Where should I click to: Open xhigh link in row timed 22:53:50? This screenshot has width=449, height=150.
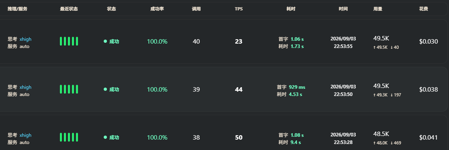[25, 87]
